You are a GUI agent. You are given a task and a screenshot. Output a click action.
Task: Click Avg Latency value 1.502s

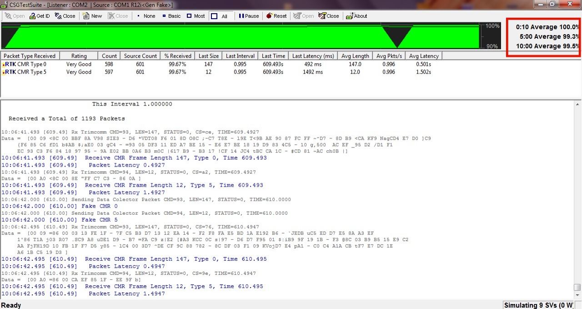point(423,72)
